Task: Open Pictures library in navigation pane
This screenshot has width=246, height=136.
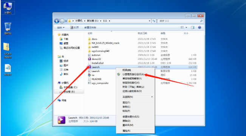Action: pyautogui.click(x=64, y=65)
